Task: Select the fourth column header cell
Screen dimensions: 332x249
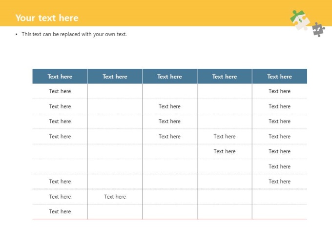Action: (225, 77)
